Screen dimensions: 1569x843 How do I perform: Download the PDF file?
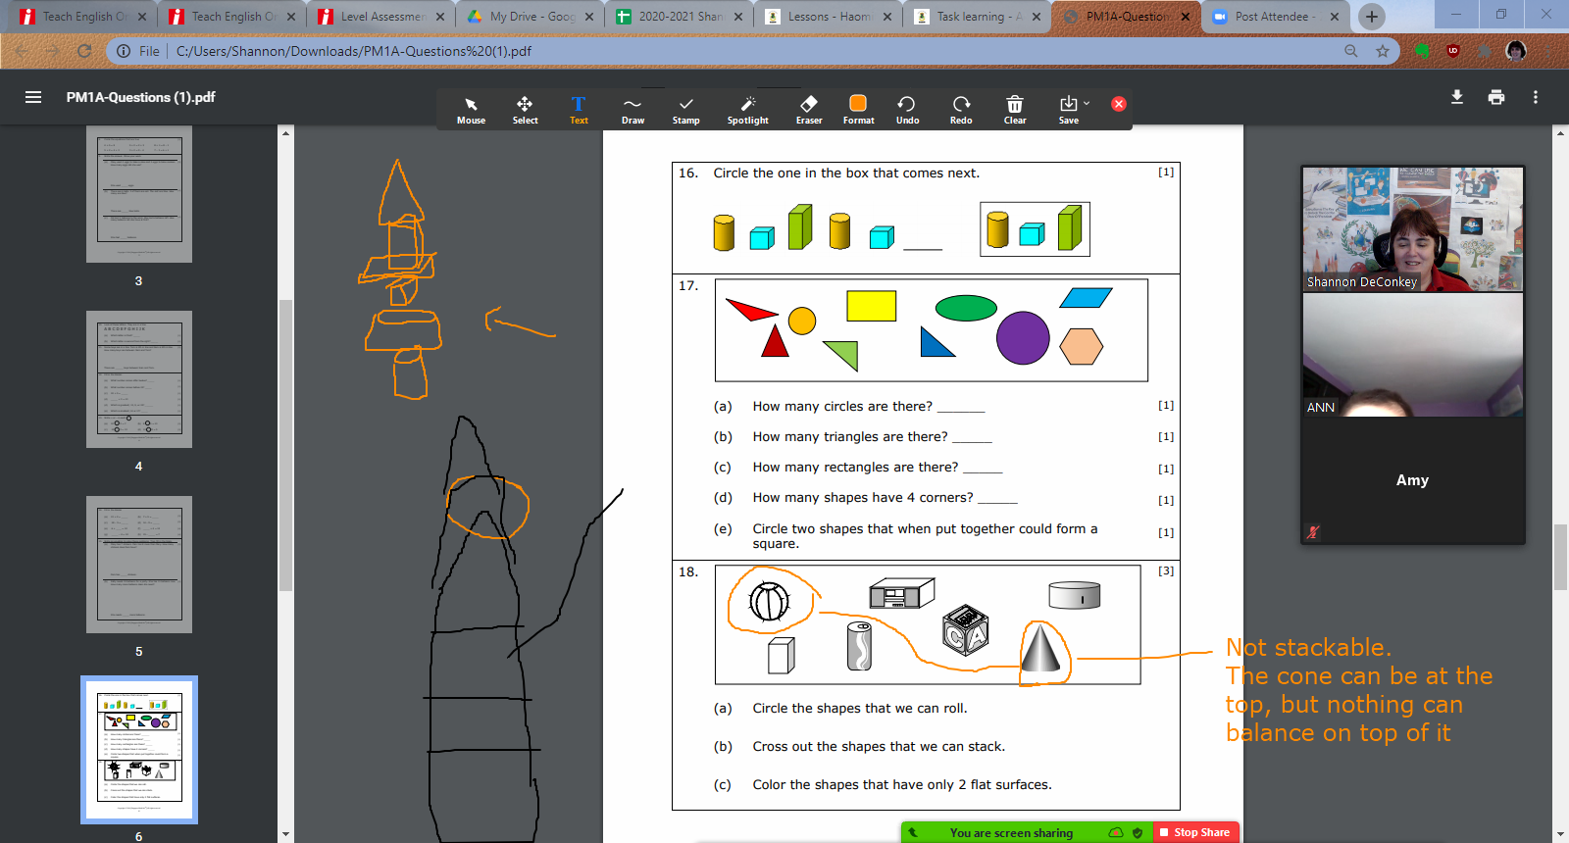[x=1457, y=97]
